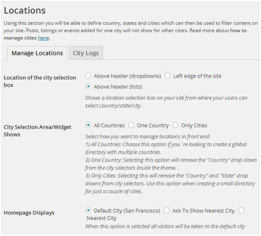The width and height of the screenshot is (261, 236).
Task: Select Above header (lists) radio button
Action: (x=88, y=87)
